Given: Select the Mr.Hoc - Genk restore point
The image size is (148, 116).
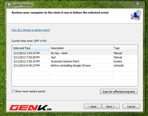Looking at the screenshot, I should (75, 53).
